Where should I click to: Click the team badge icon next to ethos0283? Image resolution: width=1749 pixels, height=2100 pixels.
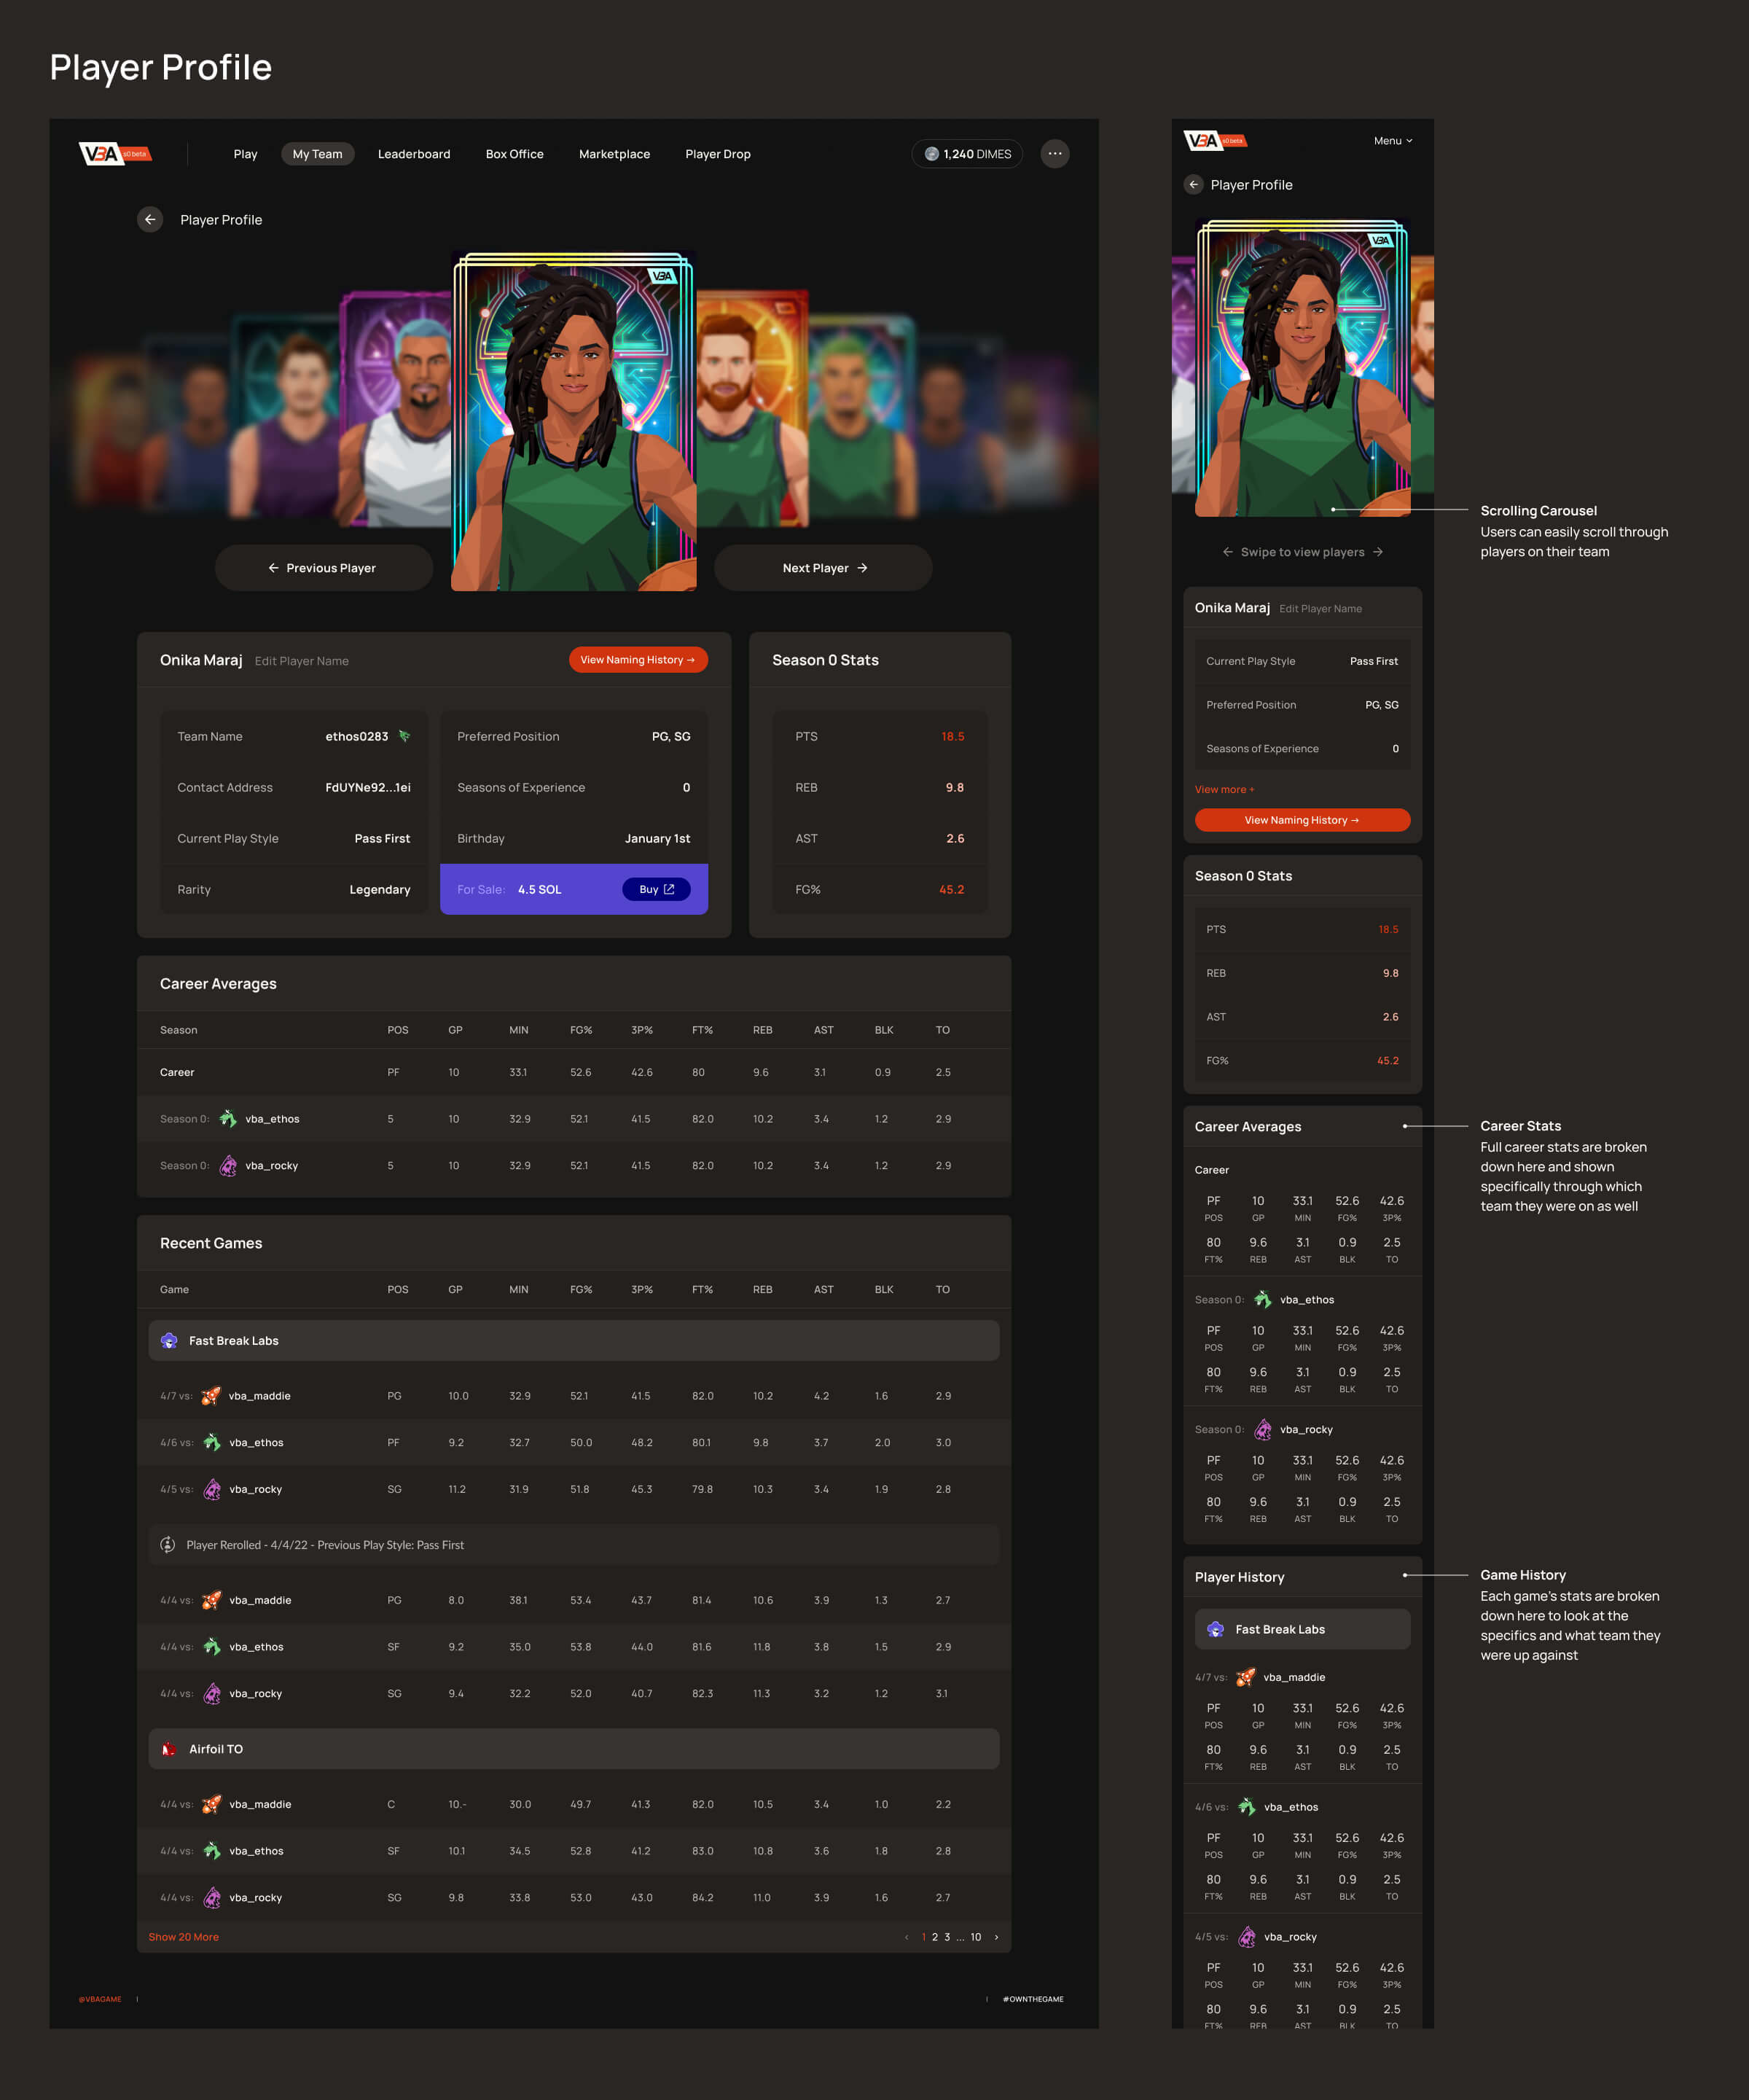[404, 736]
